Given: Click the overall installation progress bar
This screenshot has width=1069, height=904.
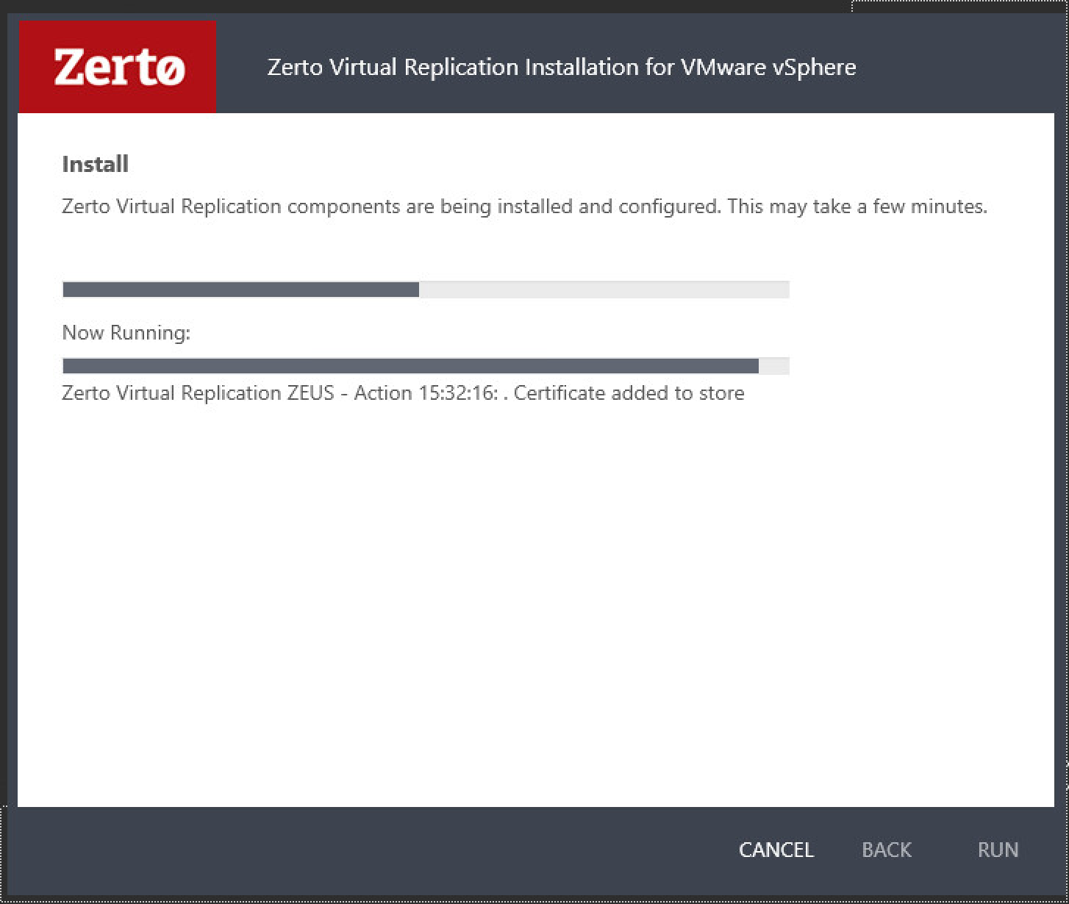Looking at the screenshot, I should click(425, 289).
